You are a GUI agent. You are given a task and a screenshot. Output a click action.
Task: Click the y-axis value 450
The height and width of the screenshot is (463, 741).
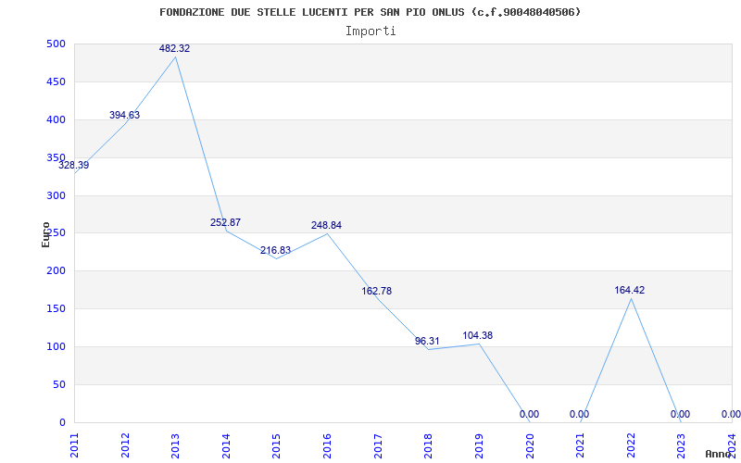[56, 81]
